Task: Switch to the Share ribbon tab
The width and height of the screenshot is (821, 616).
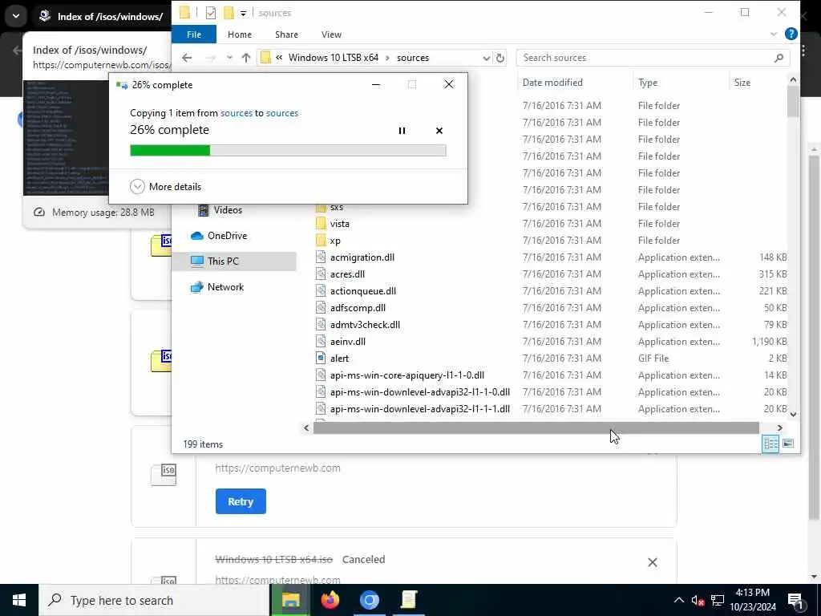Action: tap(286, 34)
